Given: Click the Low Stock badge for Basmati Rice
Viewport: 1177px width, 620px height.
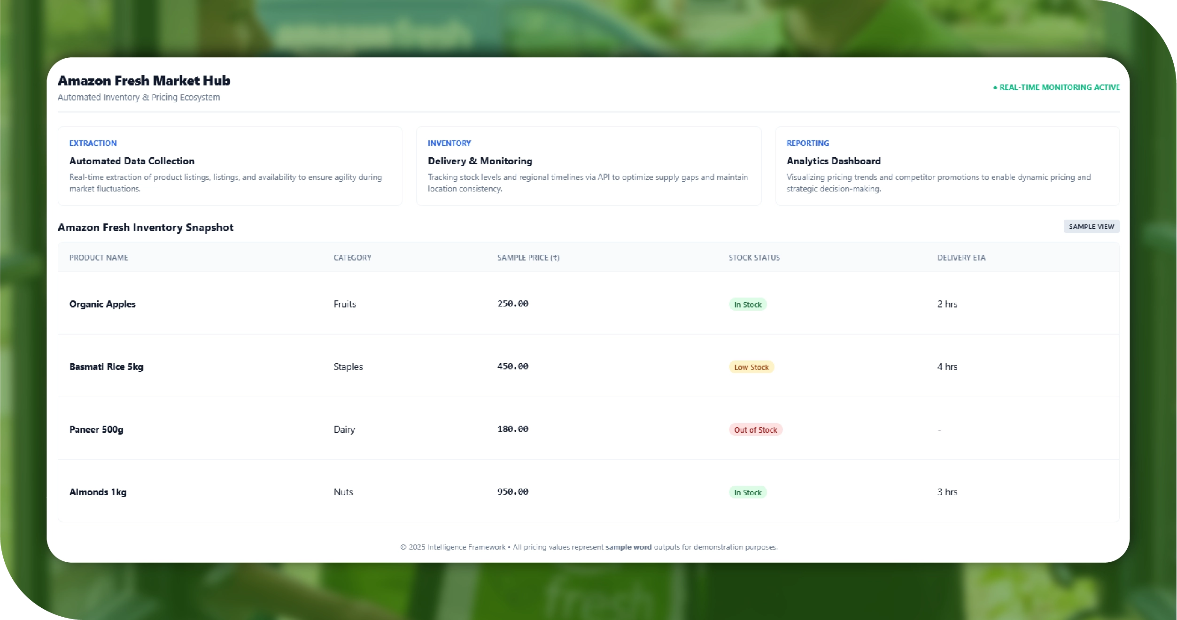Looking at the screenshot, I should (x=751, y=367).
